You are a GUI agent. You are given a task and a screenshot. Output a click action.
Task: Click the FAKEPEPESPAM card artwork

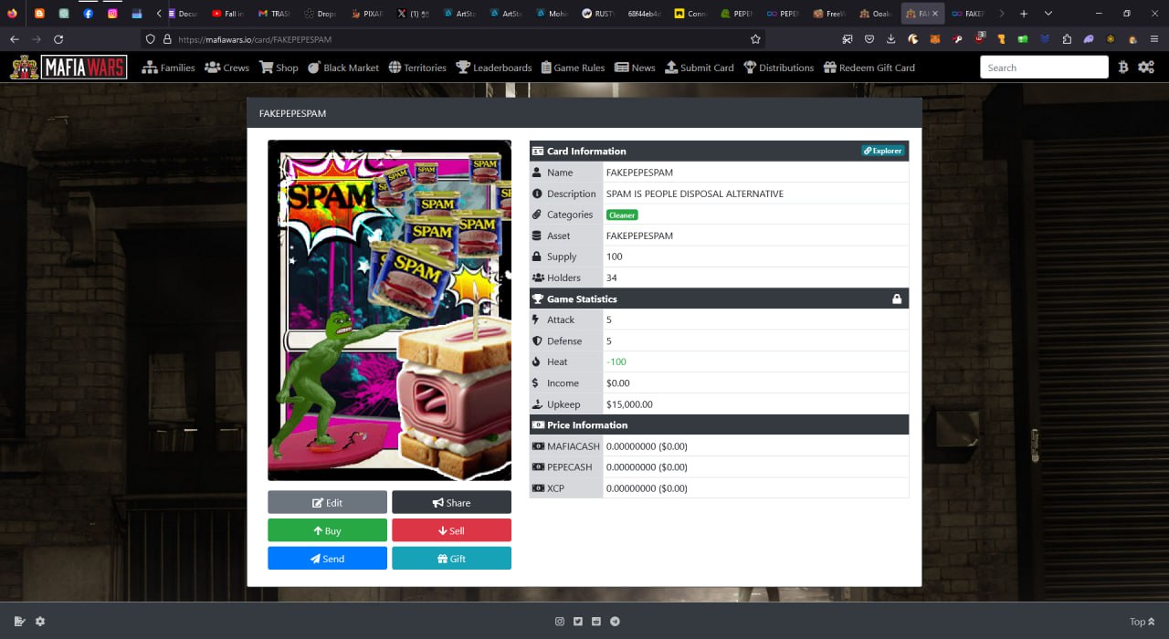click(389, 310)
